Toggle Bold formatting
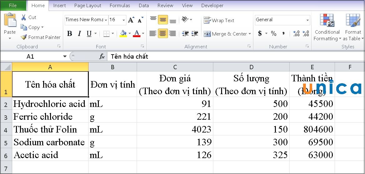 pos(70,34)
